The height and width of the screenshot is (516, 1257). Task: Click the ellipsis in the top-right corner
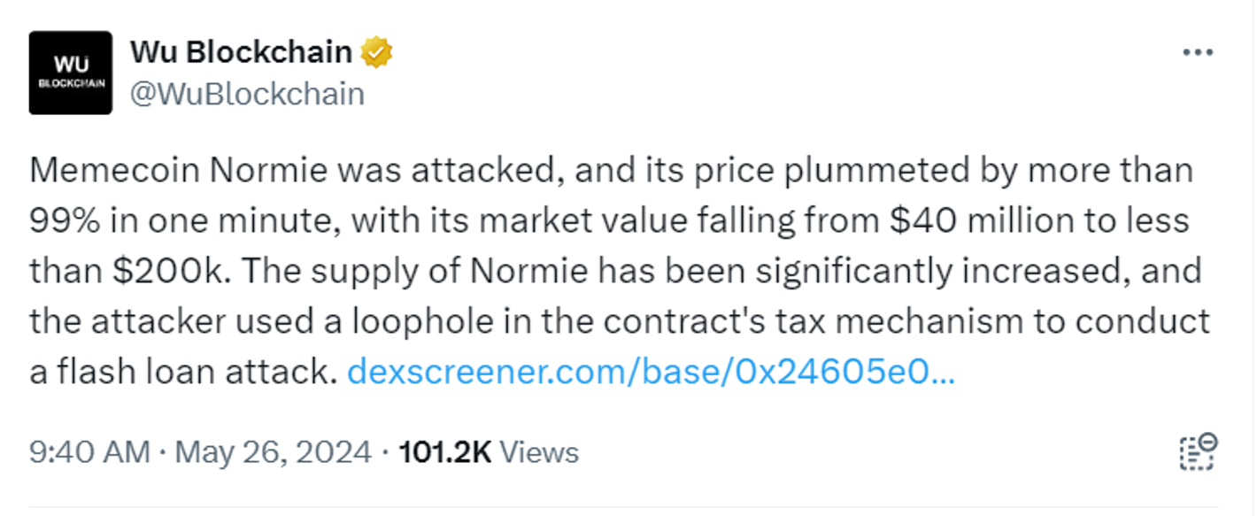tap(1199, 51)
